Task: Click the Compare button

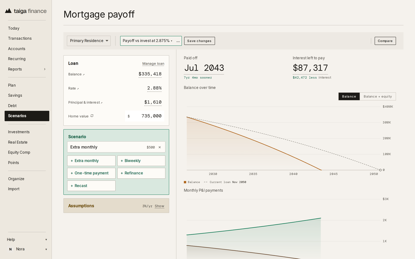Action: [x=385, y=41]
